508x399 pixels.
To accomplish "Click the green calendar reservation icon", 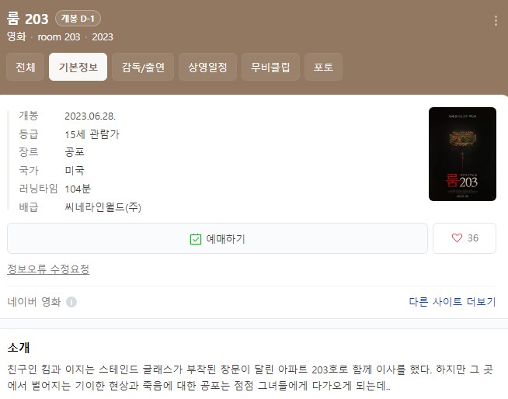I will pyautogui.click(x=196, y=239).
